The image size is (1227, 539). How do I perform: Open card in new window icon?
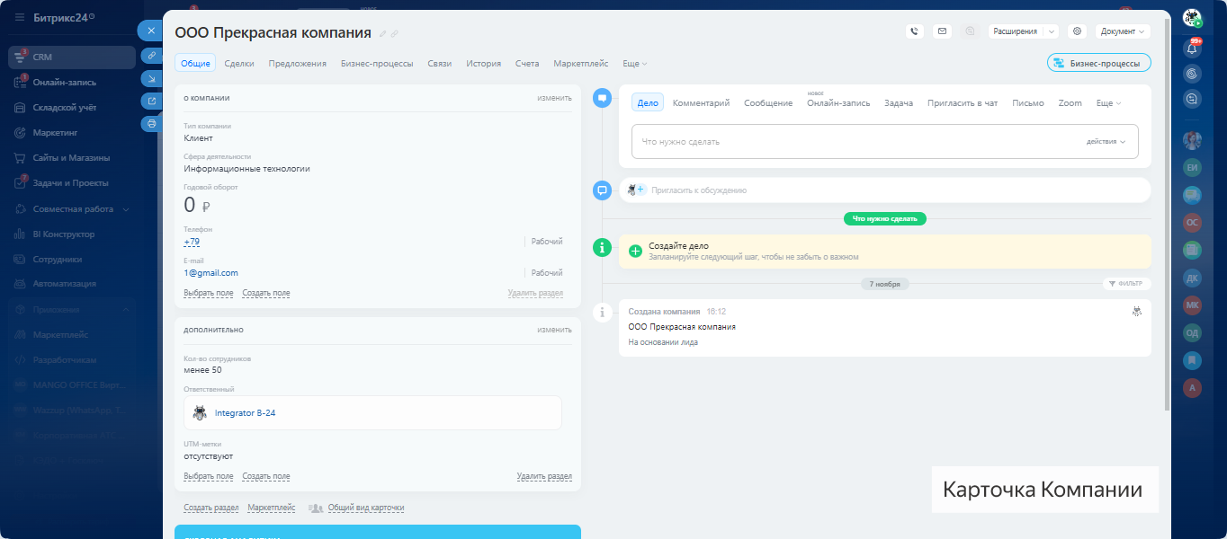click(x=152, y=101)
